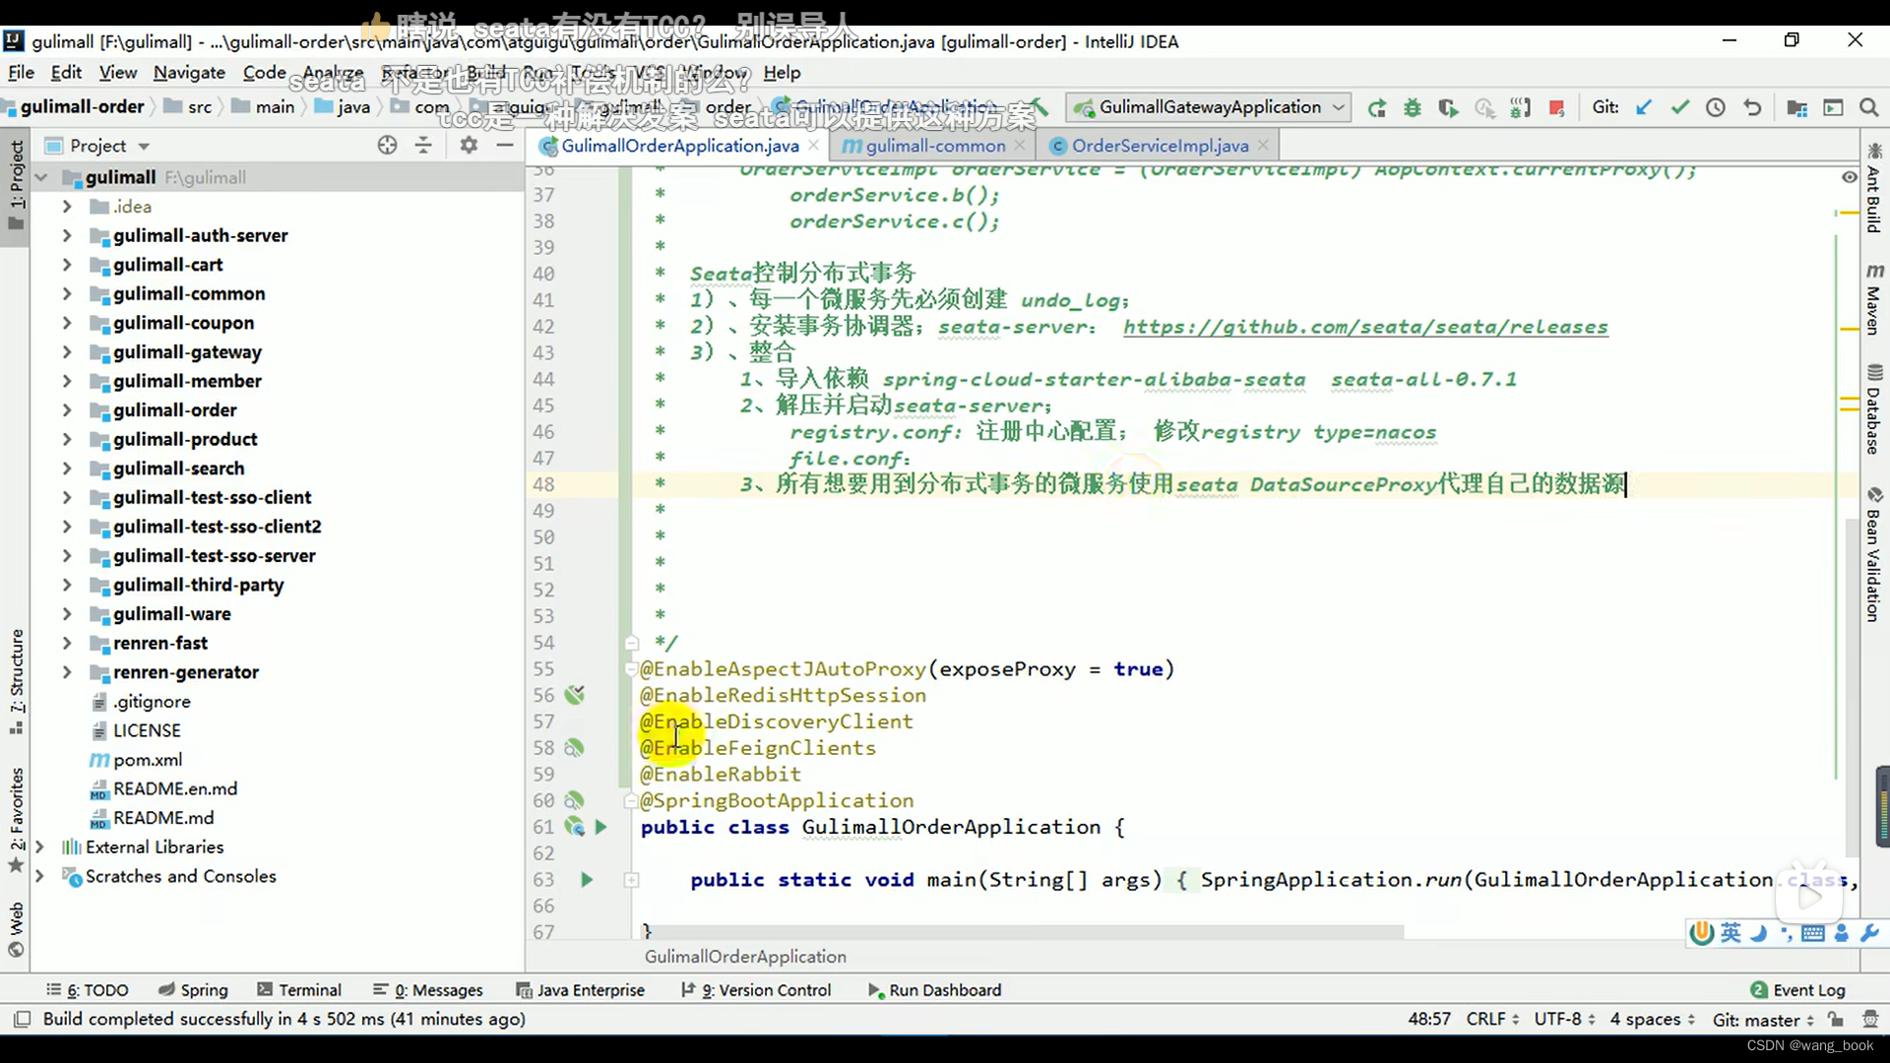Viewport: 1890px width, 1063px height.
Task: Expand the gulimall-order project tree item
Action: pos(65,410)
